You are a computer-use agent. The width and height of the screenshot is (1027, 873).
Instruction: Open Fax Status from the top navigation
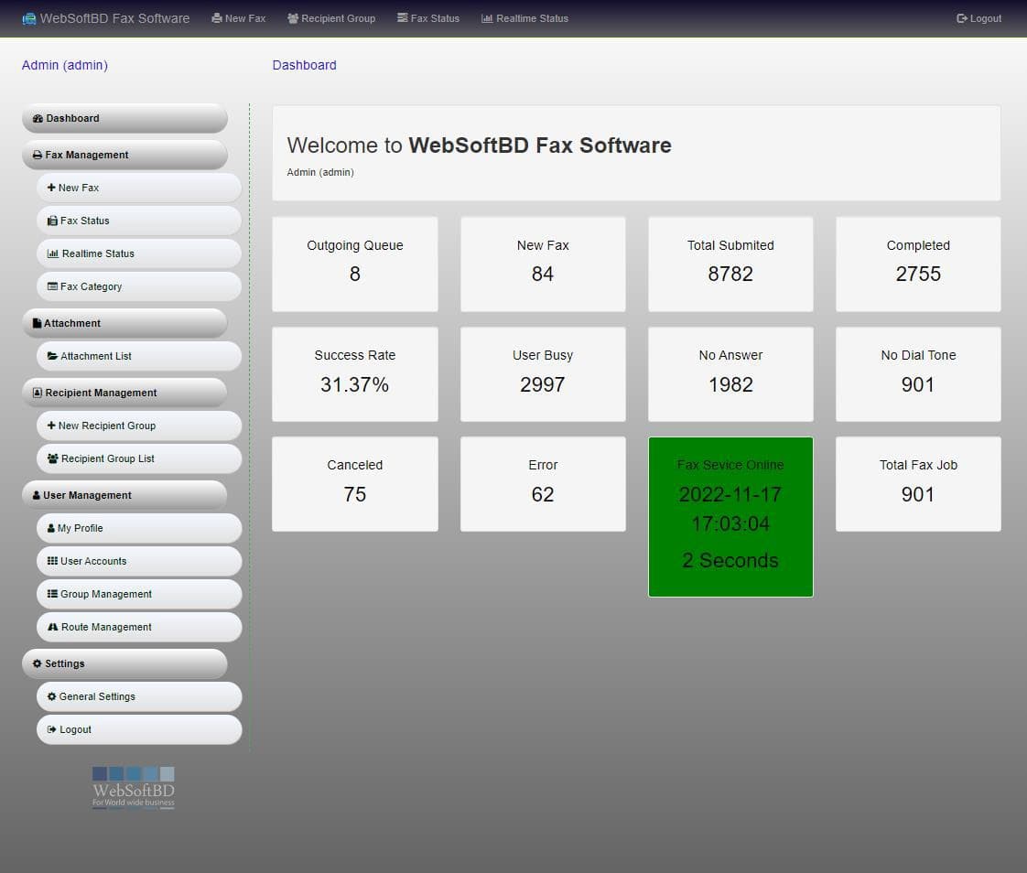point(428,18)
